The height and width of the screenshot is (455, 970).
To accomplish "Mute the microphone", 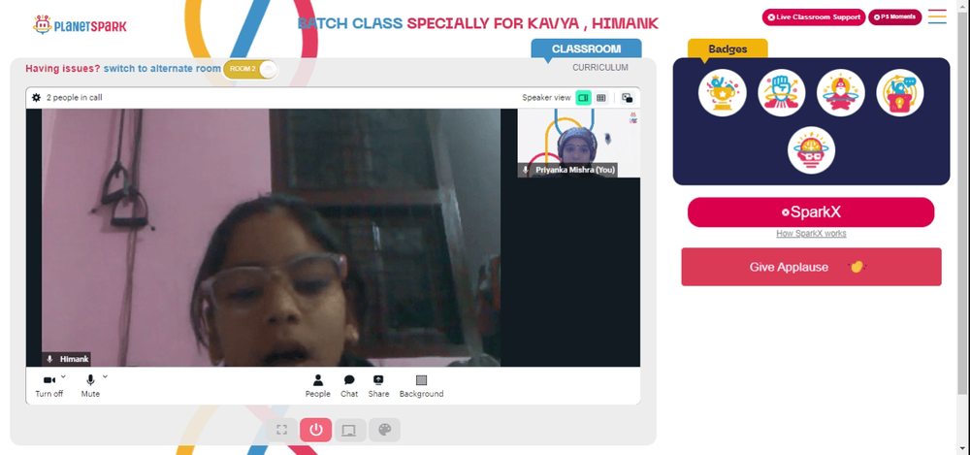I will coord(90,386).
